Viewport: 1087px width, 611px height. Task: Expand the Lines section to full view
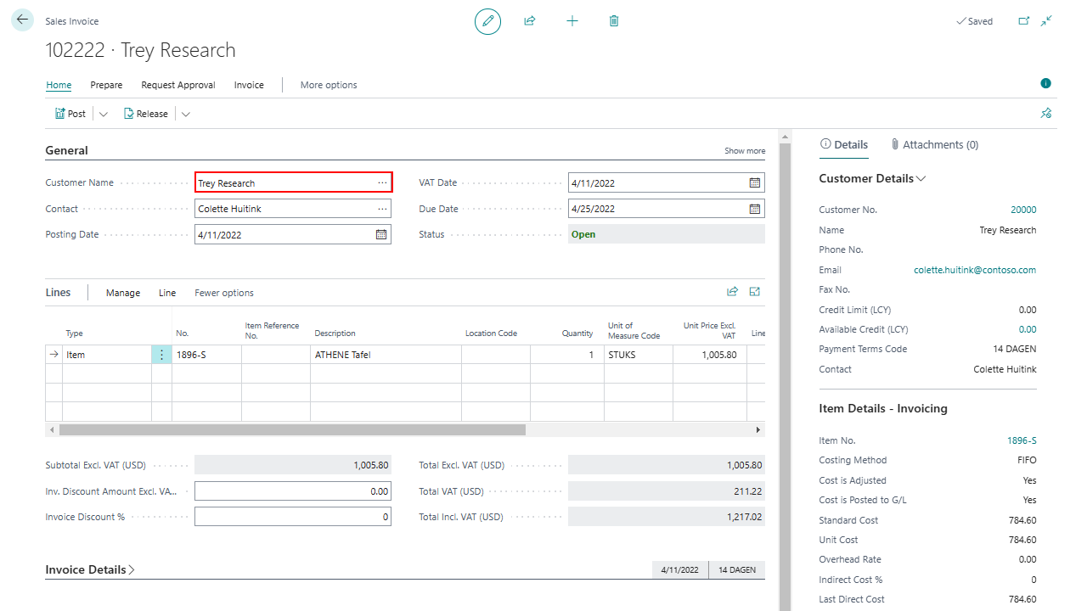pos(754,292)
